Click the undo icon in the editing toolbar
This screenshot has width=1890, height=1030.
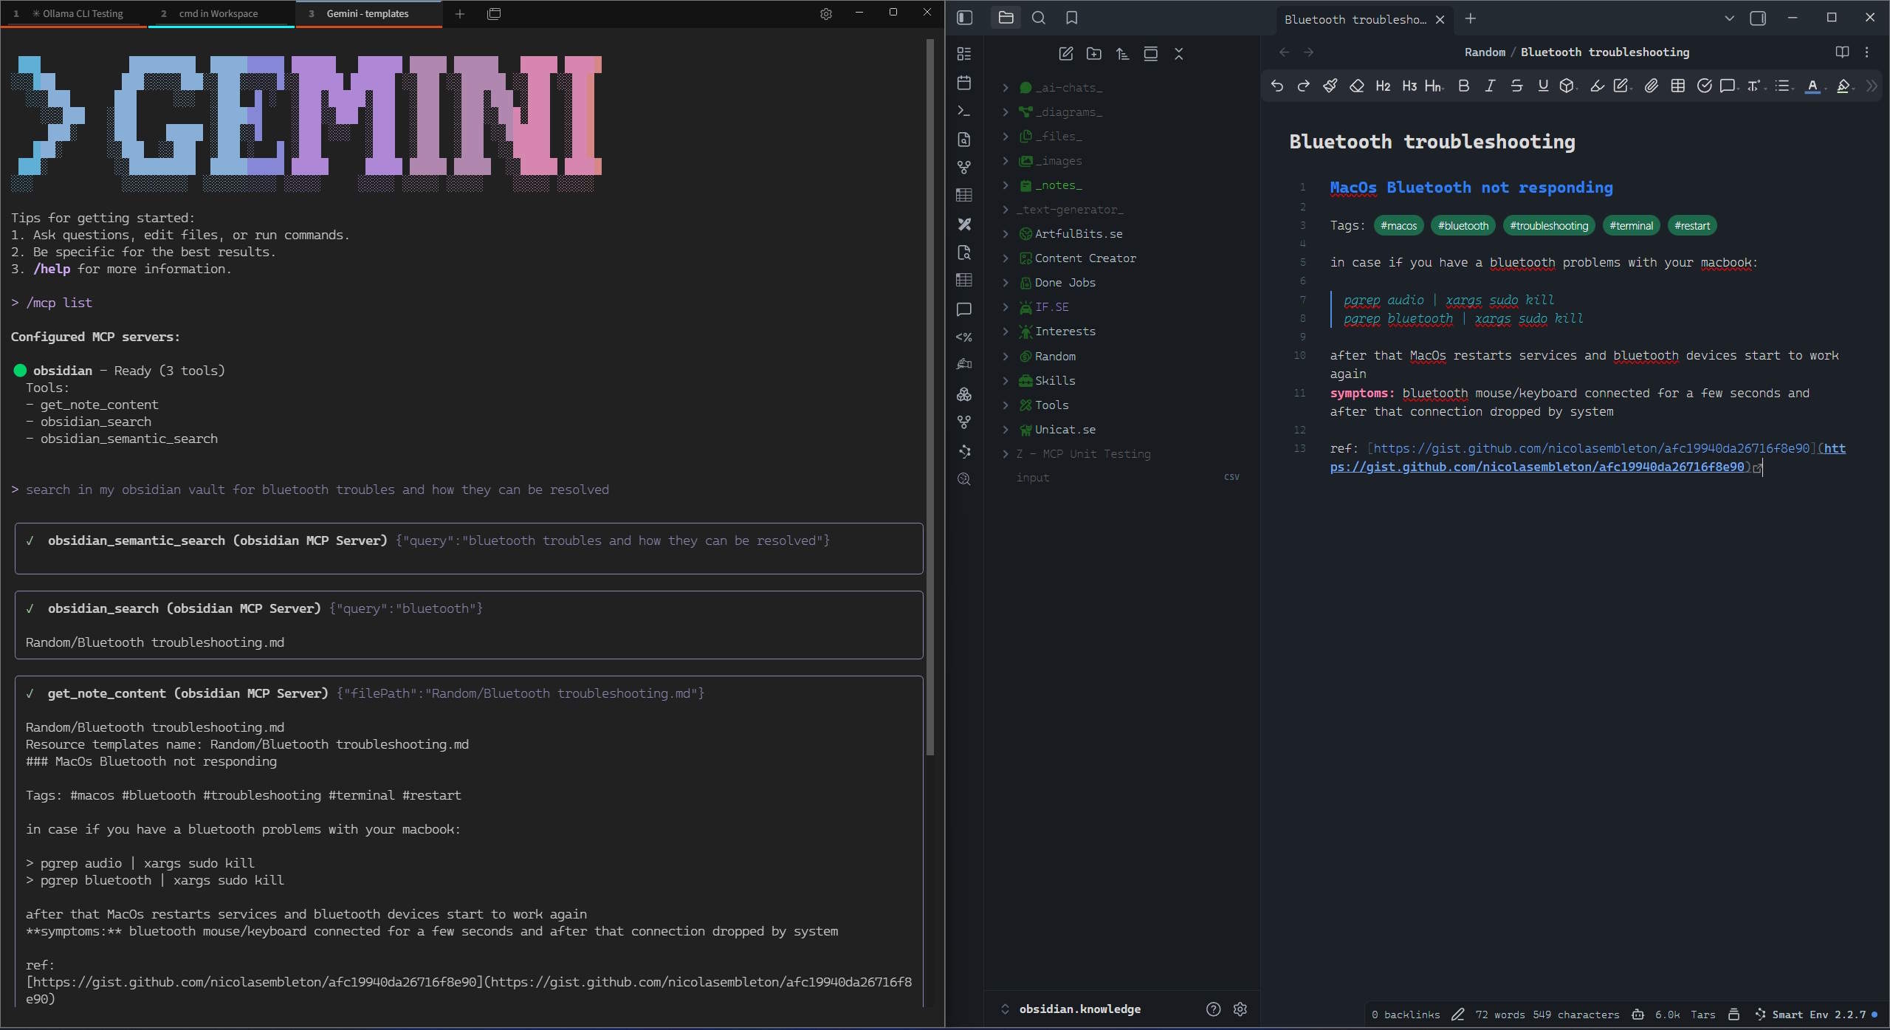point(1276,86)
